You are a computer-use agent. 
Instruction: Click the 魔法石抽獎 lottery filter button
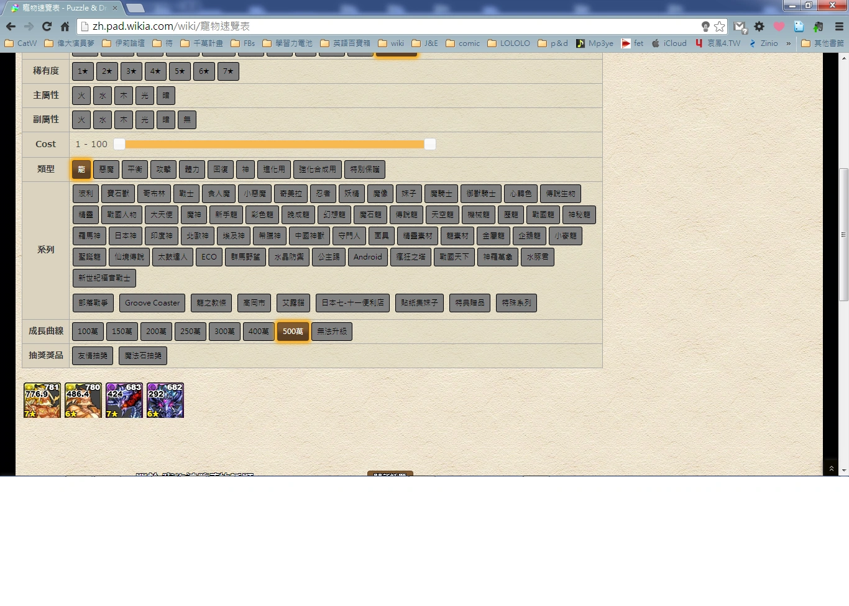pyautogui.click(x=143, y=356)
